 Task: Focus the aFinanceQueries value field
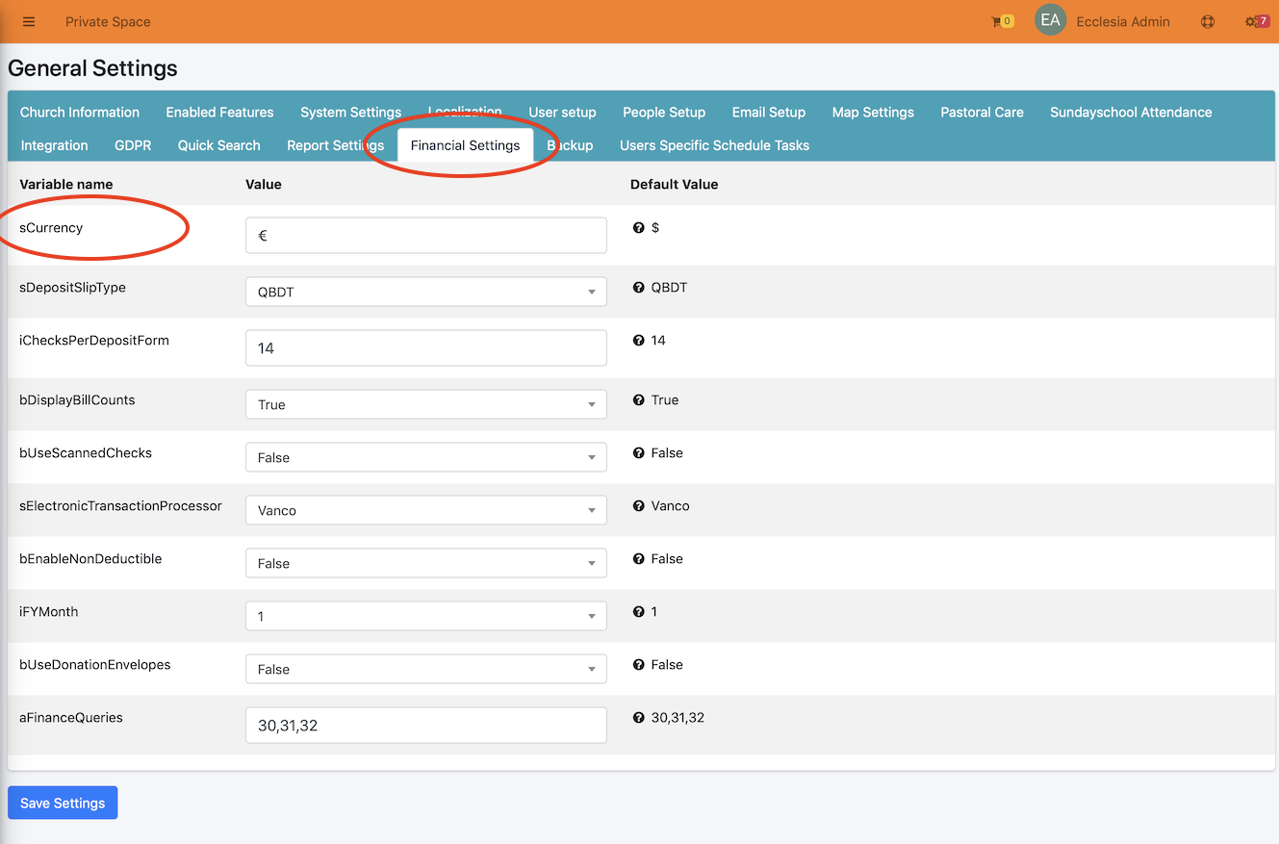[x=426, y=726]
